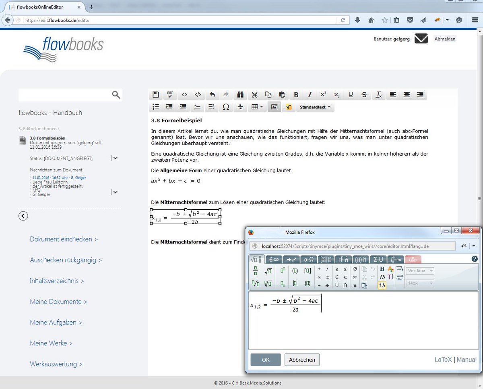The height and width of the screenshot is (389, 483).
Task: Open the source code view icon
Action: [x=184, y=95]
